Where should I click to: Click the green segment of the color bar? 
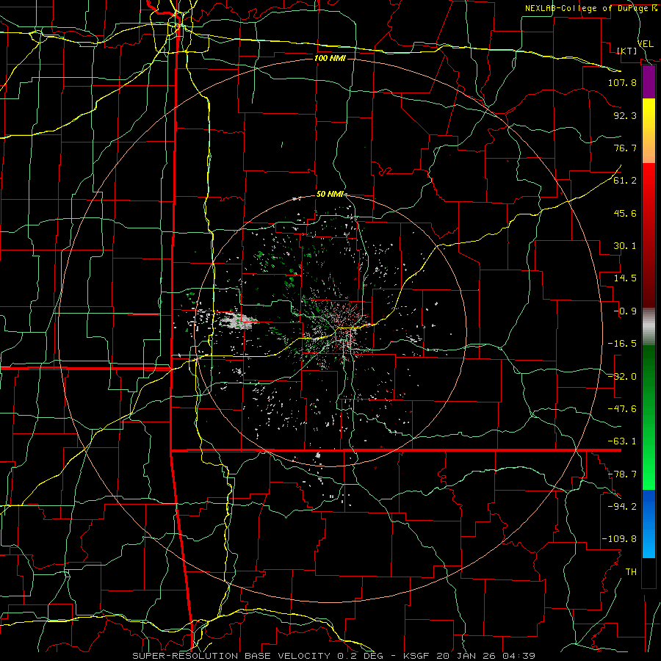pos(649,417)
